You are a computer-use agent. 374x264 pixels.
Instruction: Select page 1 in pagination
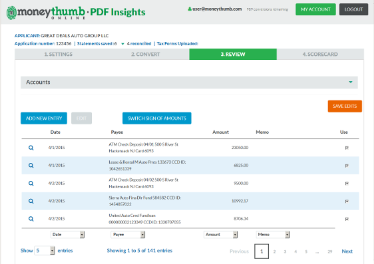pos(262,251)
